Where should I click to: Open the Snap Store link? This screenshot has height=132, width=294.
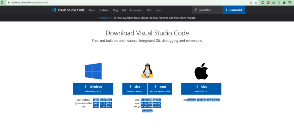[147, 111]
